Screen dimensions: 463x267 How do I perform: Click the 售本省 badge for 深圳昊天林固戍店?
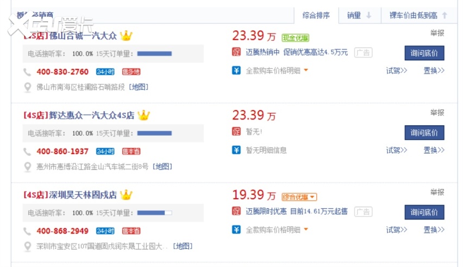[132, 231]
